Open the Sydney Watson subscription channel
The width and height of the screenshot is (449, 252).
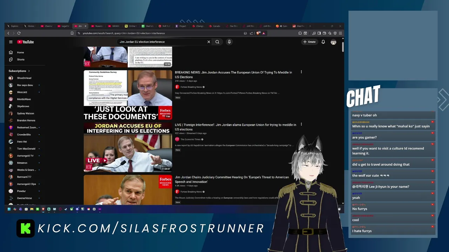[x=24, y=113]
